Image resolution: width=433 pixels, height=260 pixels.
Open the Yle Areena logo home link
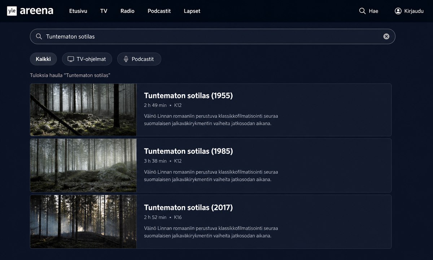(x=30, y=11)
